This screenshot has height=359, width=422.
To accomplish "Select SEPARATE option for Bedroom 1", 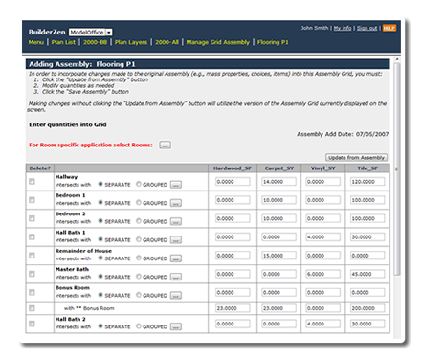I will click(x=100, y=203).
